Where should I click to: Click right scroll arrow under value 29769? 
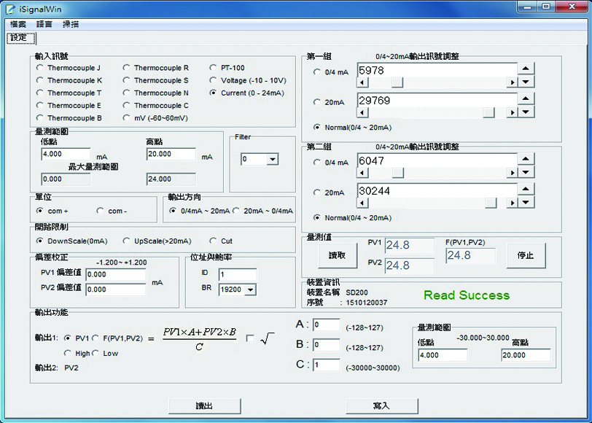(x=512, y=112)
